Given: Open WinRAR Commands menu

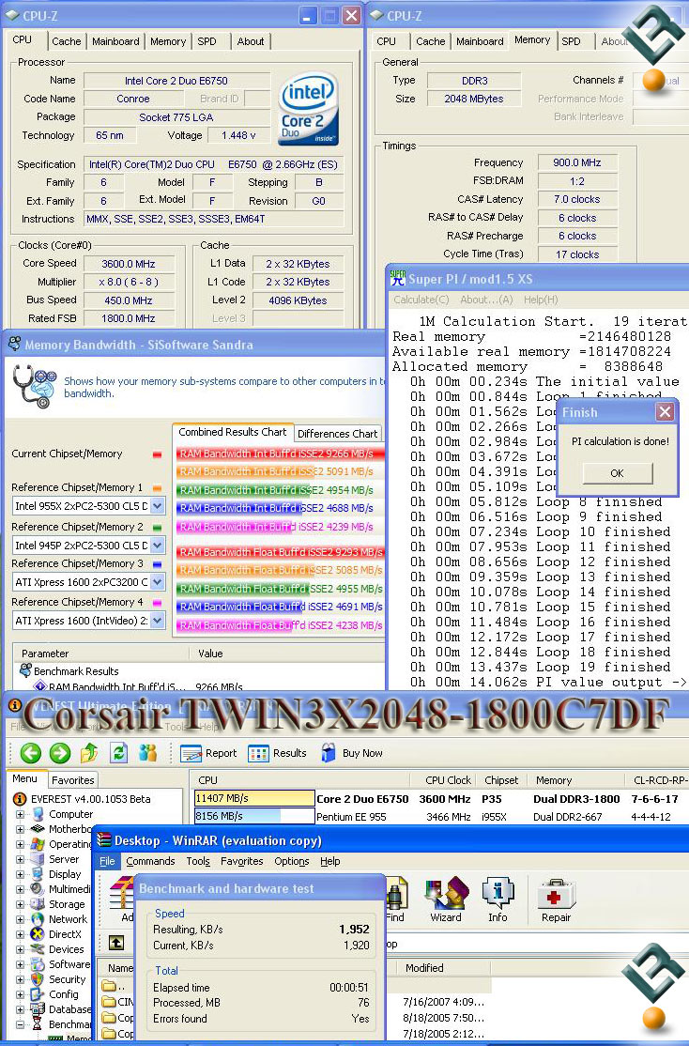Looking at the screenshot, I should pyautogui.click(x=150, y=861).
